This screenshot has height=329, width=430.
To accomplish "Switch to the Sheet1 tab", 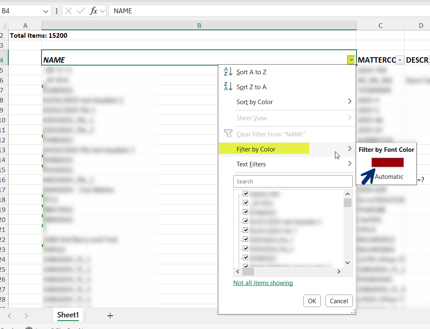I will pyautogui.click(x=68, y=315).
